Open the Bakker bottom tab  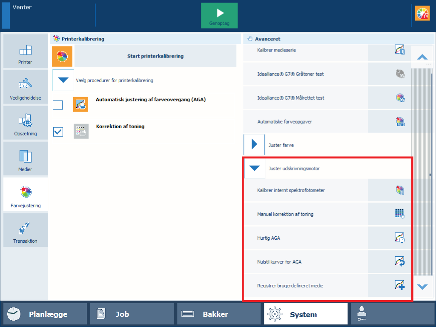pyautogui.click(x=219, y=314)
